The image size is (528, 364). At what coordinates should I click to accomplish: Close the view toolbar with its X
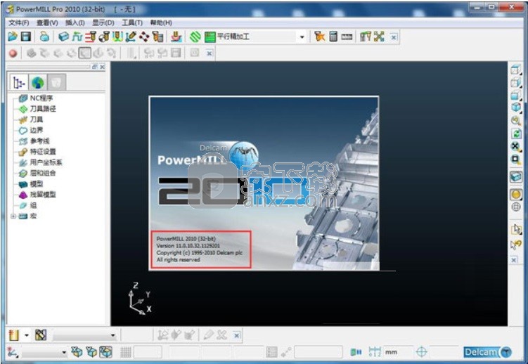click(x=513, y=260)
